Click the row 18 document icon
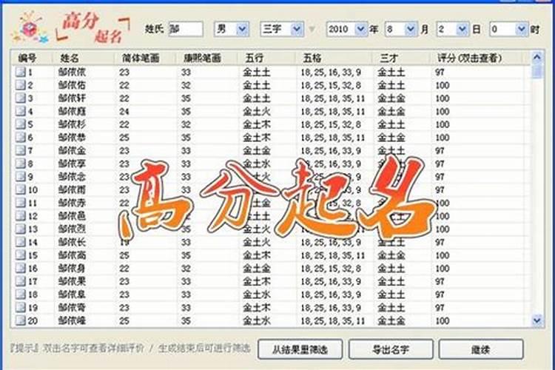This screenshot has width=555, height=370. tap(21, 295)
